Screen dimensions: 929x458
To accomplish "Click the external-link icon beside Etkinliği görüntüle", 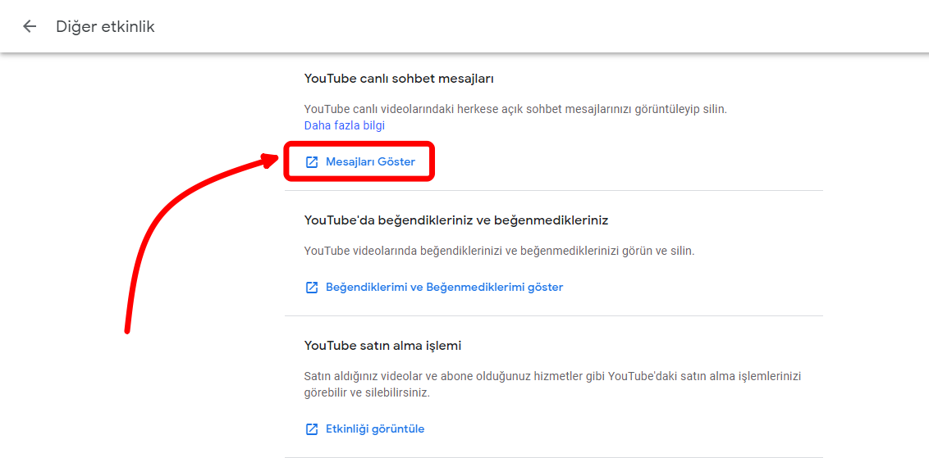I will coord(312,429).
